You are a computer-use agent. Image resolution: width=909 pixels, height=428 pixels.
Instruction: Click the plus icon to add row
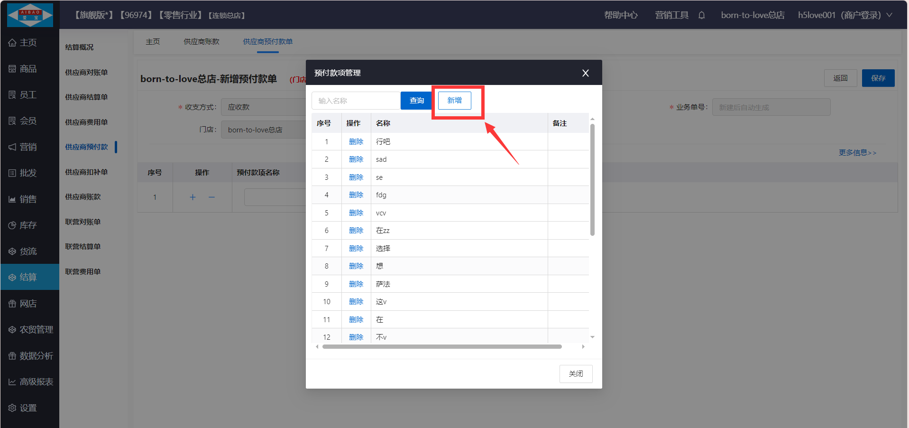pos(193,197)
